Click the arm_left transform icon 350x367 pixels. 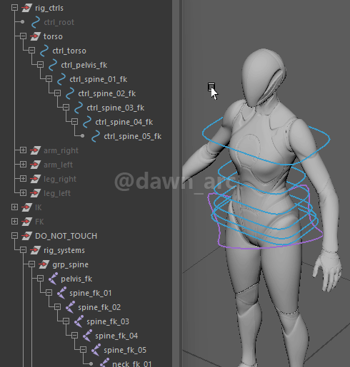[x=35, y=165]
